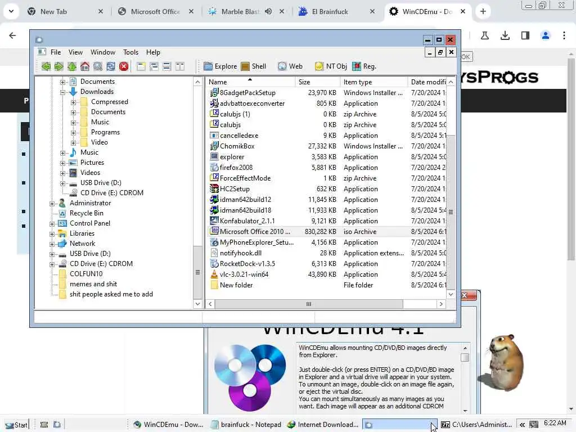
Task: Open the Chrome downloads icon
Action: pos(505,35)
